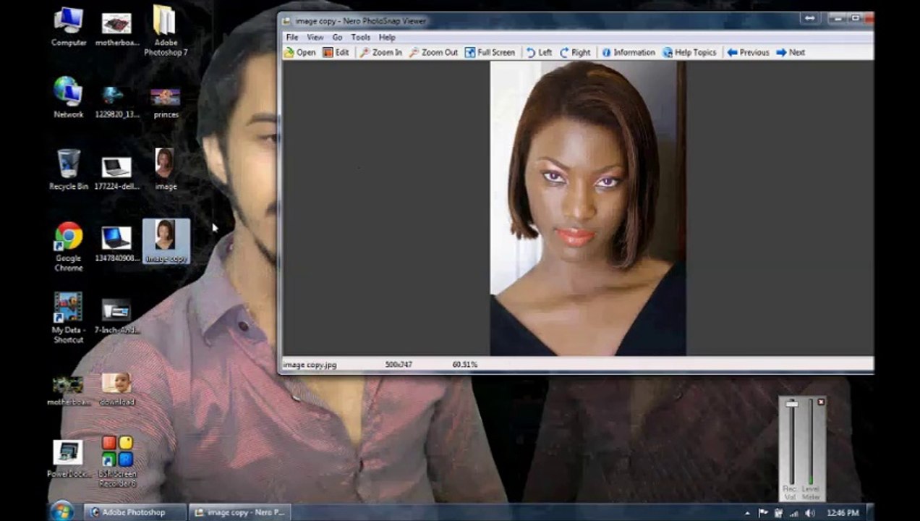The height and width of the screenshot is (521, 920).
Task: Click the network signal tray icon
Action: tap(794, 513)
